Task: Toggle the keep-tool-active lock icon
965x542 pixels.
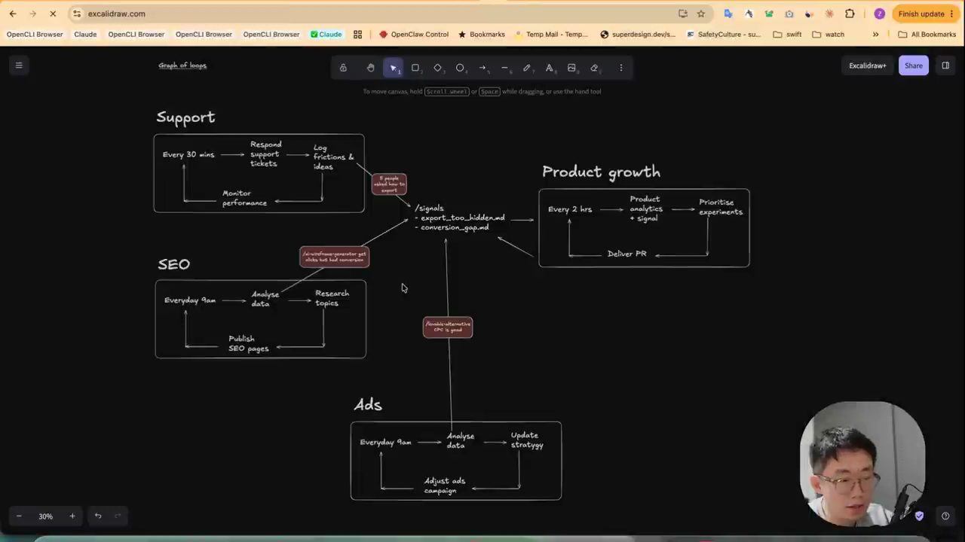Action: (343, 68)
